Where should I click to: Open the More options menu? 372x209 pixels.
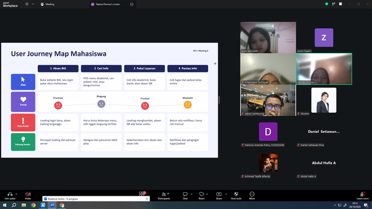point(252,196)
